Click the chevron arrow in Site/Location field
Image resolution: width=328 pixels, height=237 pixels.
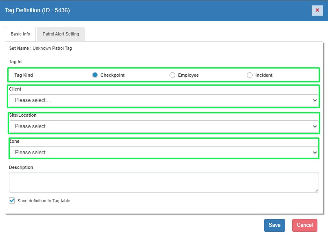315,126
